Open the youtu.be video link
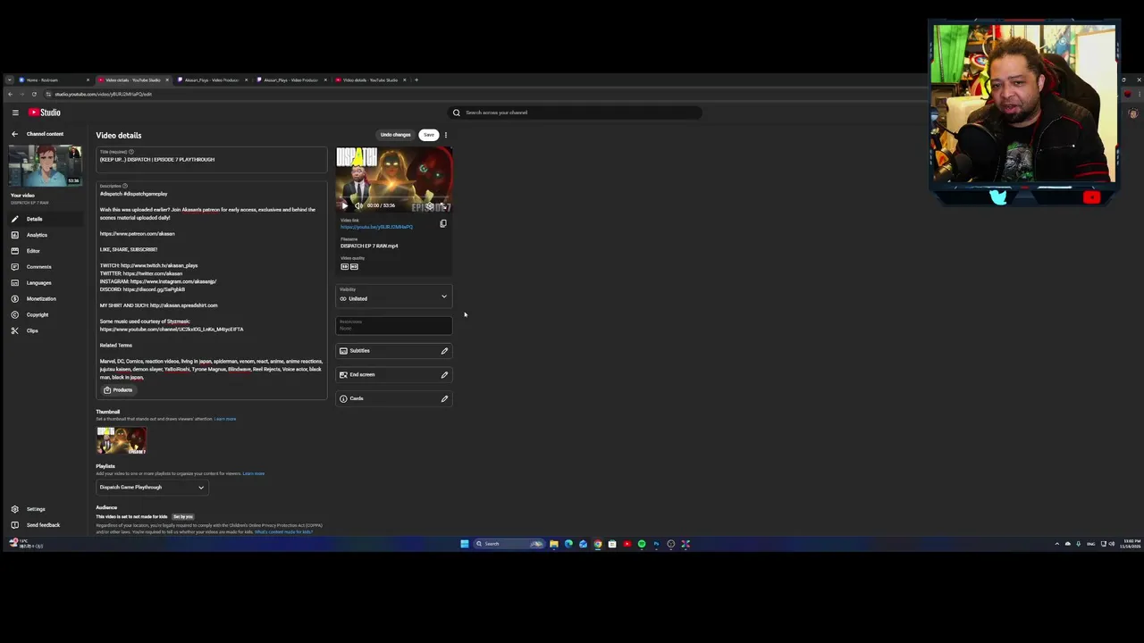1144x643 pixels. (376, 227)
